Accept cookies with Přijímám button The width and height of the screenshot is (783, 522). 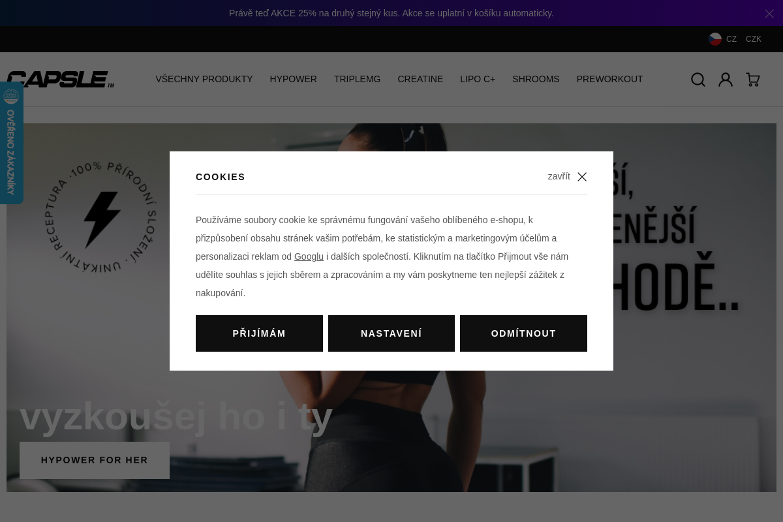click(259, 333)
